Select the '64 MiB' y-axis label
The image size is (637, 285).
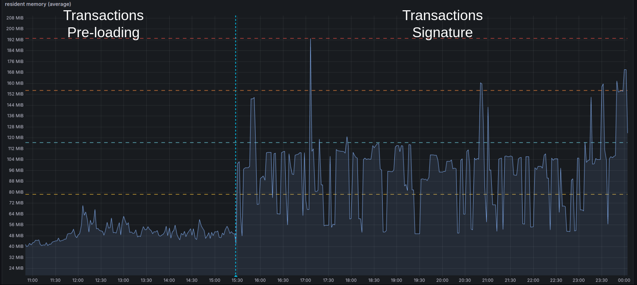point(16,214)
